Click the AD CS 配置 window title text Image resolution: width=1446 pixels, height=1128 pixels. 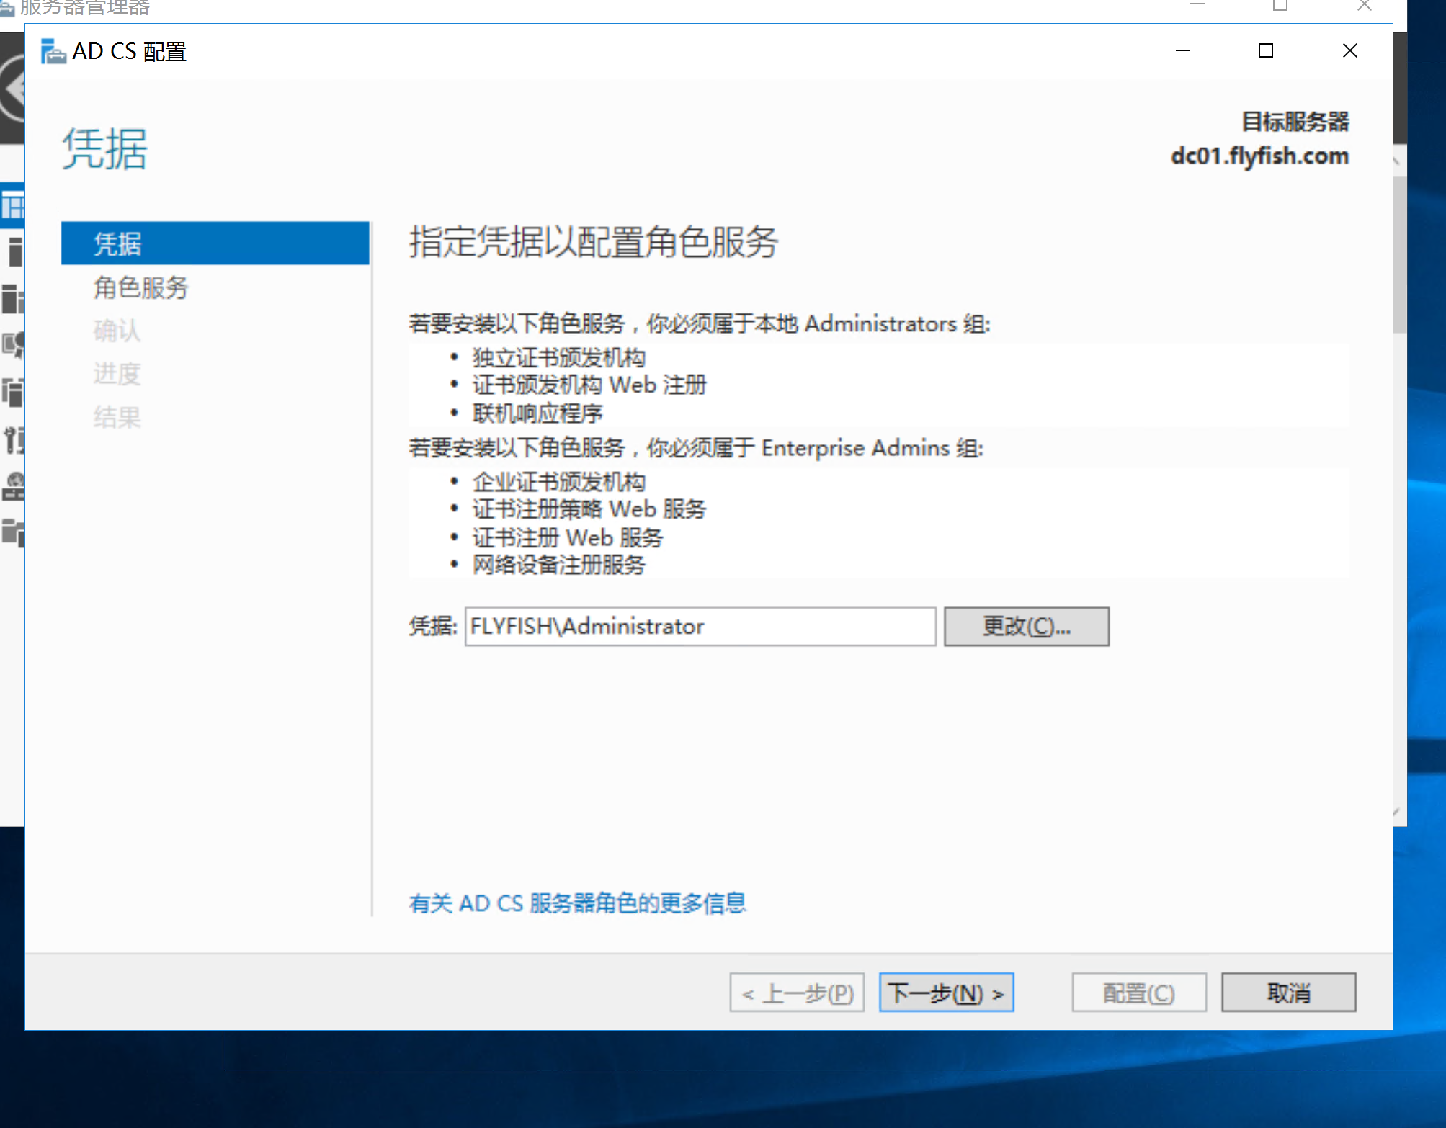130,51
